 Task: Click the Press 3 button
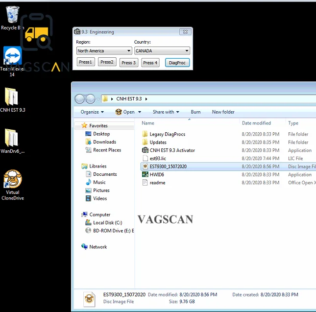click(x=128, y=63)
